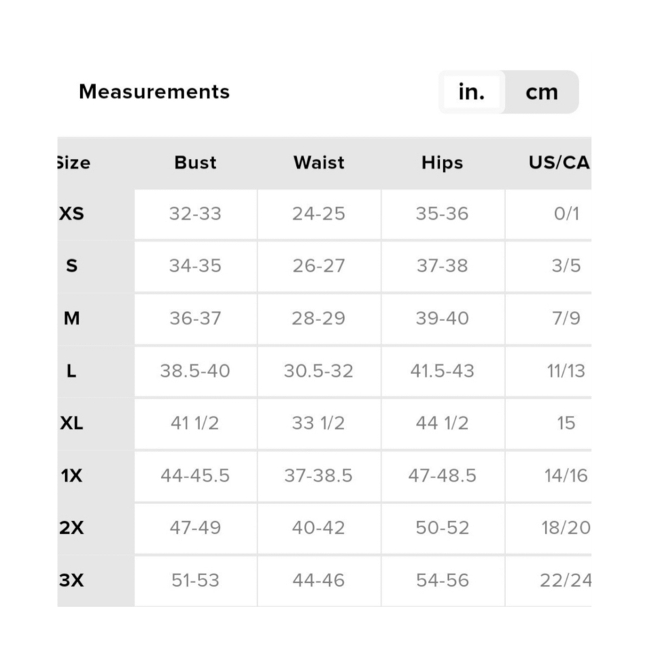This screenshot has height=654, width=654.
Task: Select the XS size row label
Action: click(72, 214)
